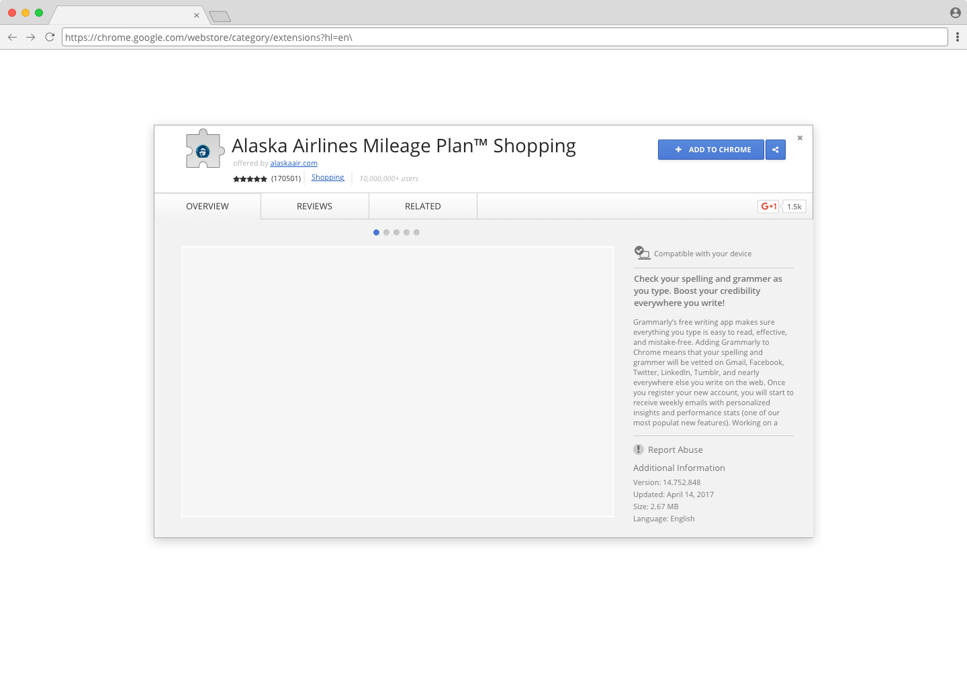Click the compatible device check icon
This screenshot has height=687, width=967.
642,252
